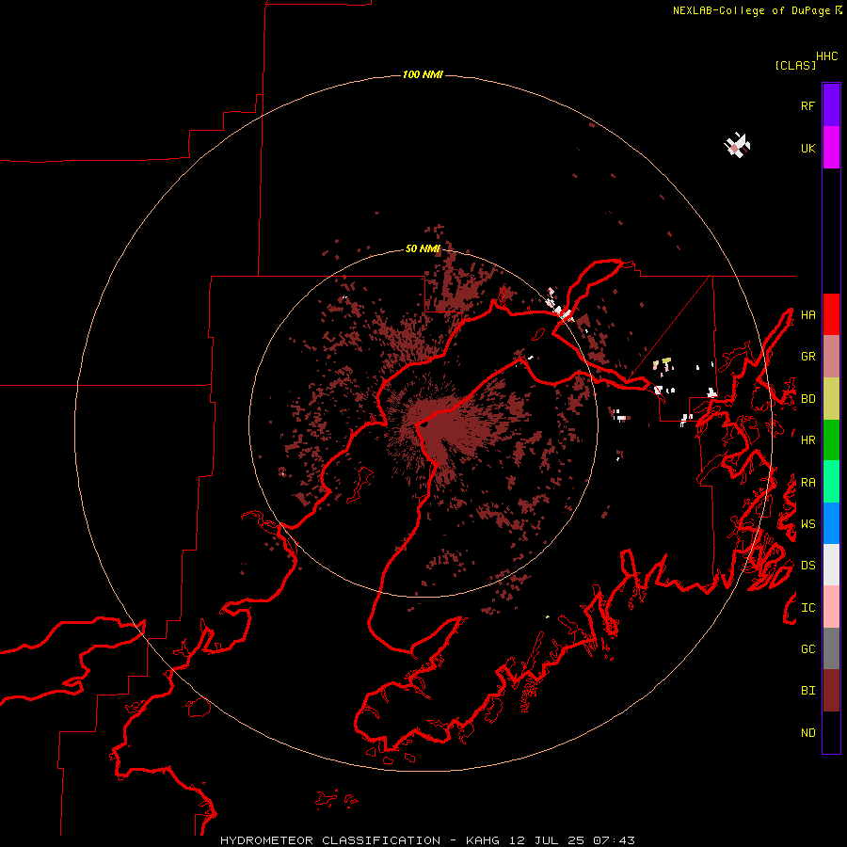Click the ND legend label
This screenshot has width=847, height=847.
(807, 733)
